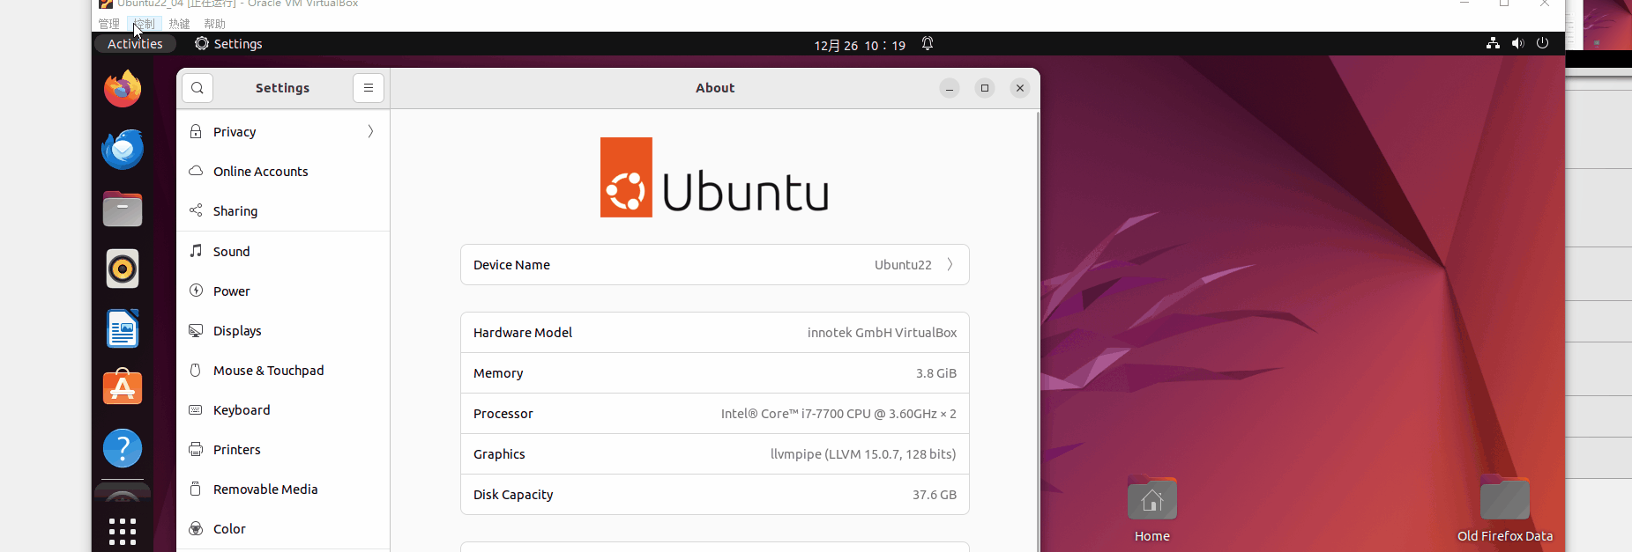Open the 热键 menu in VirtualBox
This screenshot has height=552, width=1632.
point(179,24)
